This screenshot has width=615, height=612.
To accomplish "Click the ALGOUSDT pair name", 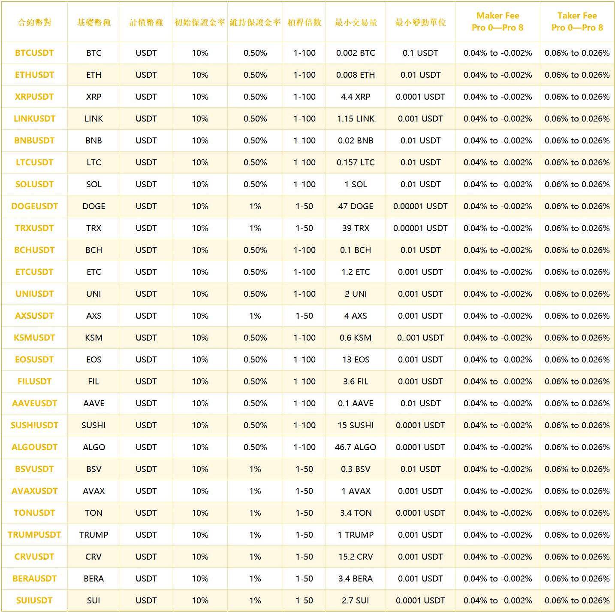I will [x=34, y=447].
